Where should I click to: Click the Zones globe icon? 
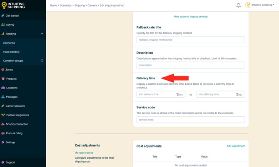tap(3, 69)
